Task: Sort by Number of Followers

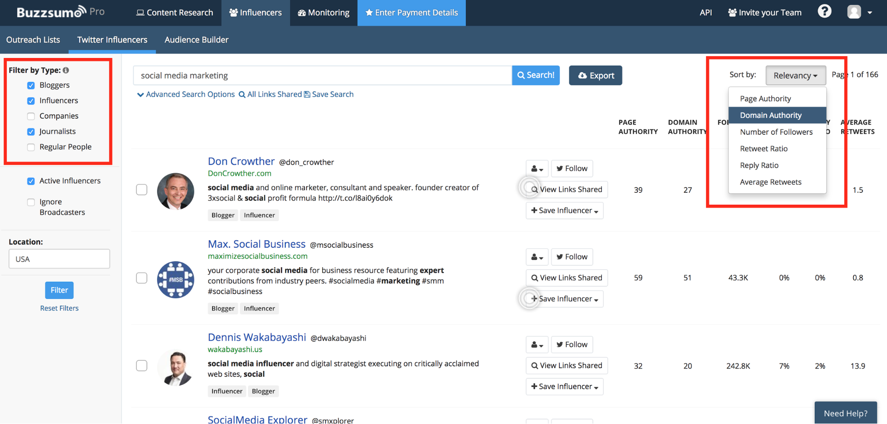Action: coord(777,132)
